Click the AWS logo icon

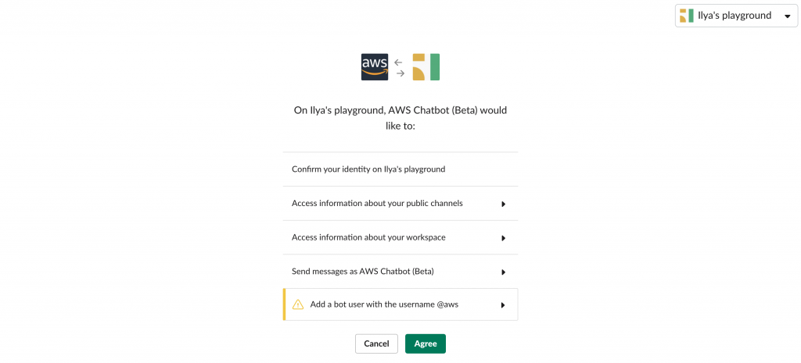click(x=375, y=67)
